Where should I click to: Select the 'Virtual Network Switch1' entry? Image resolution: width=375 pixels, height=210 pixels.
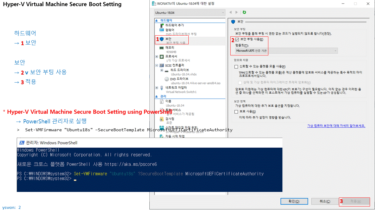pyautogui.click(x=181, y=92)
